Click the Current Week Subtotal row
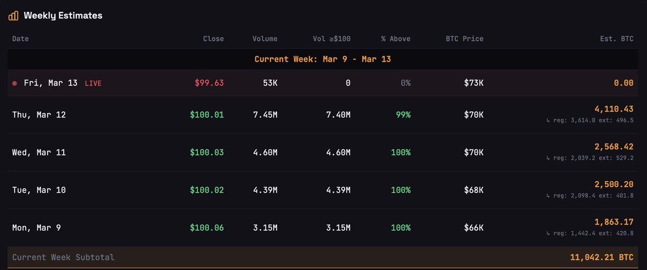Viewport: 647px width, 270px height. pos(64,257)
